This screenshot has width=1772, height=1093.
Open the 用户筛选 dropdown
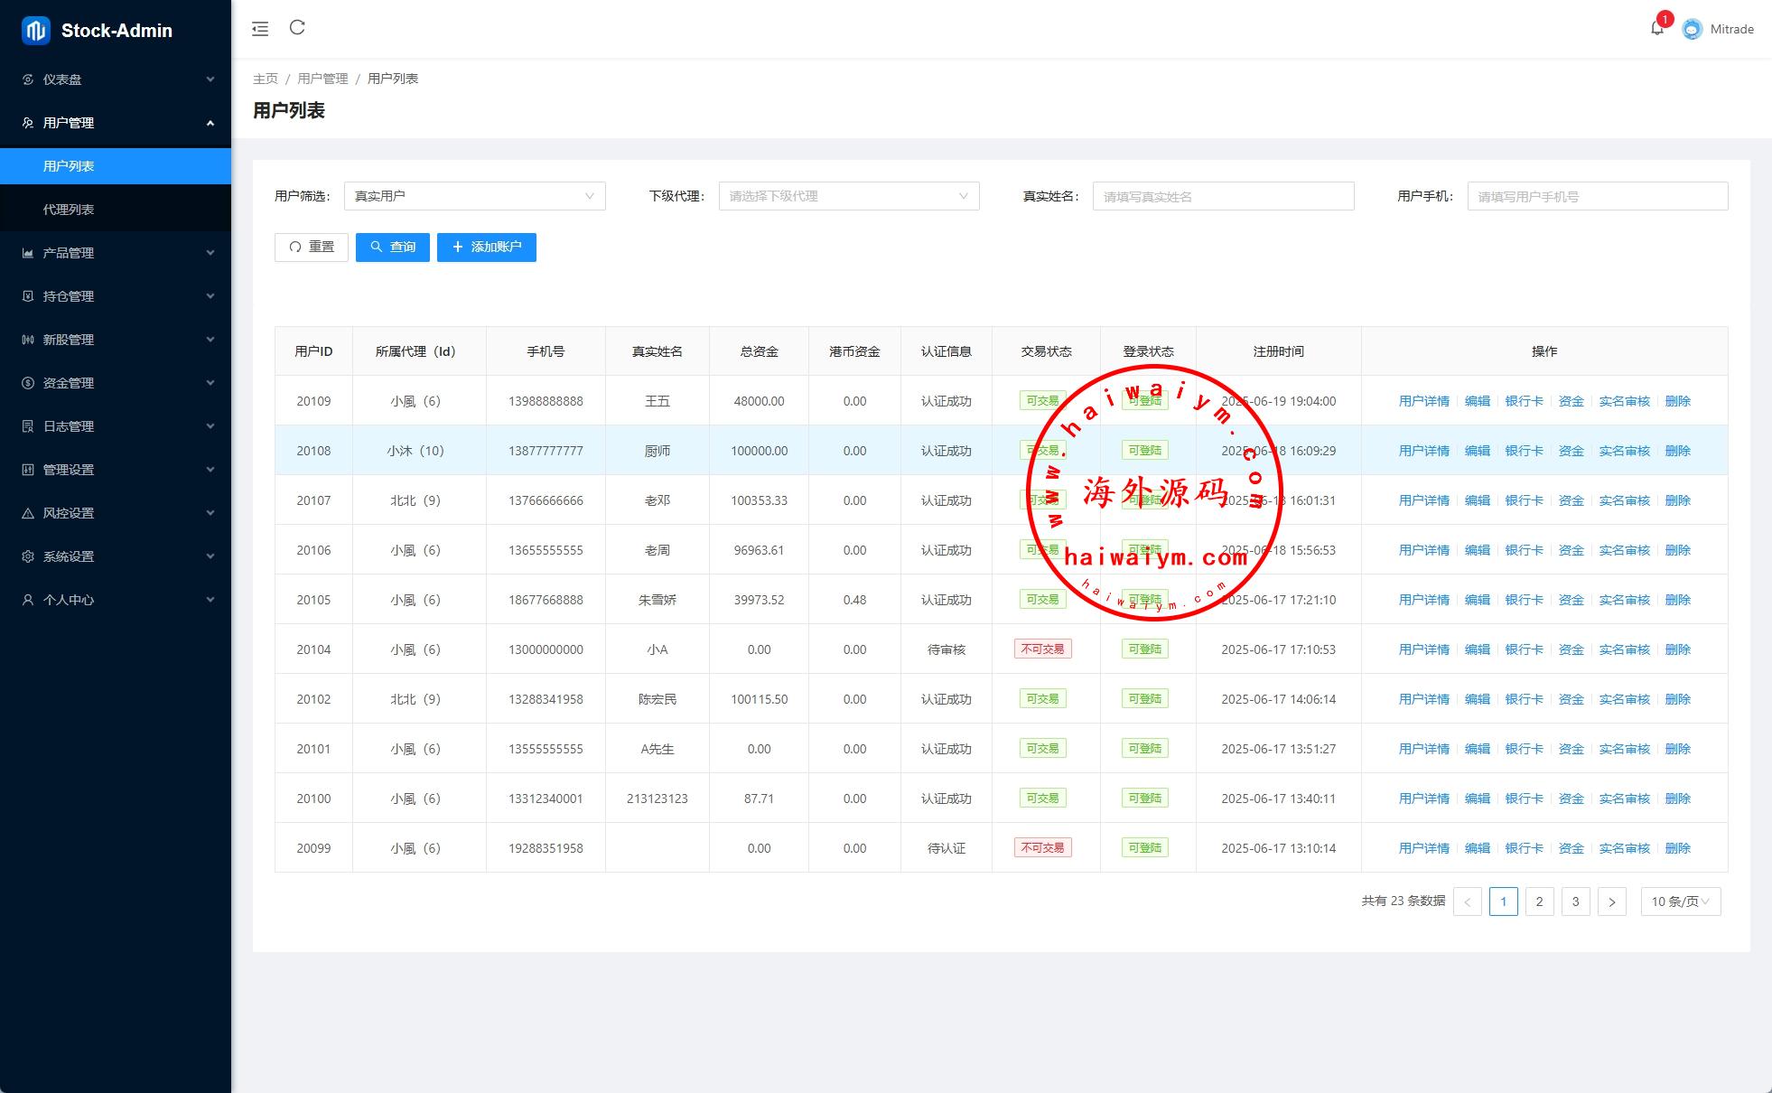click(x=474, y=196)
